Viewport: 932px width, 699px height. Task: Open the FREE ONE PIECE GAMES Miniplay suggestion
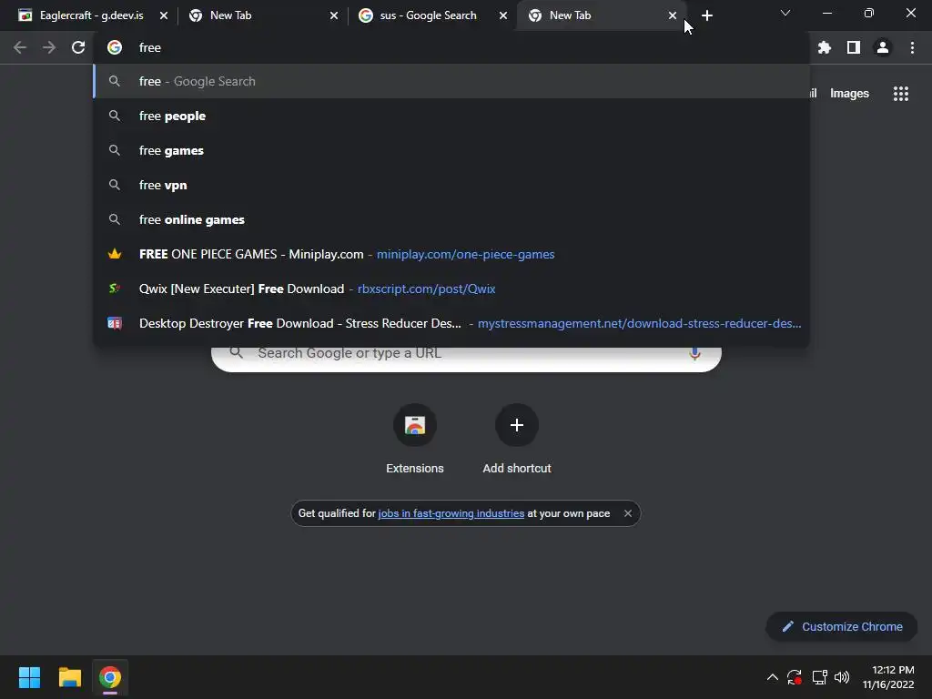point(451,254)
